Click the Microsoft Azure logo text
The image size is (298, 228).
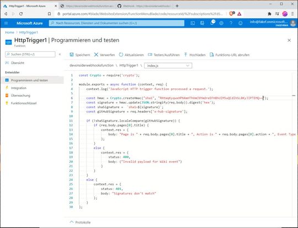(x=29, y=23)
